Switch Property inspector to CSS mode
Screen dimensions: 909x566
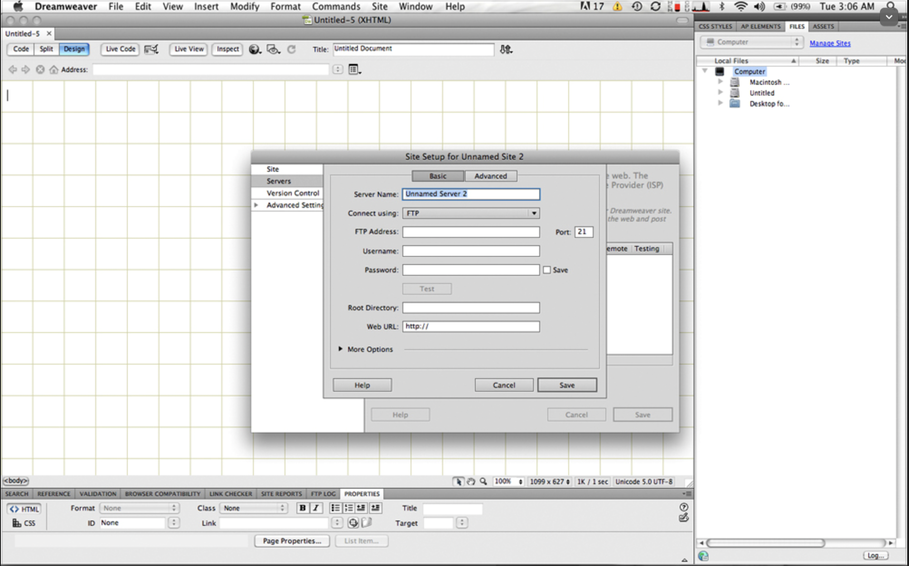[x=24, y=523]
